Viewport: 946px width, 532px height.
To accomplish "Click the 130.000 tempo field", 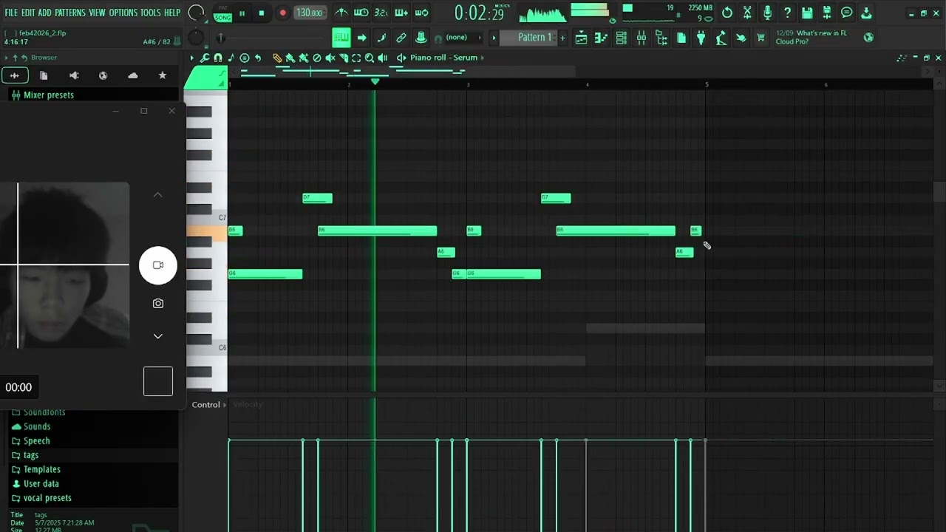I will tap(309, 13).
